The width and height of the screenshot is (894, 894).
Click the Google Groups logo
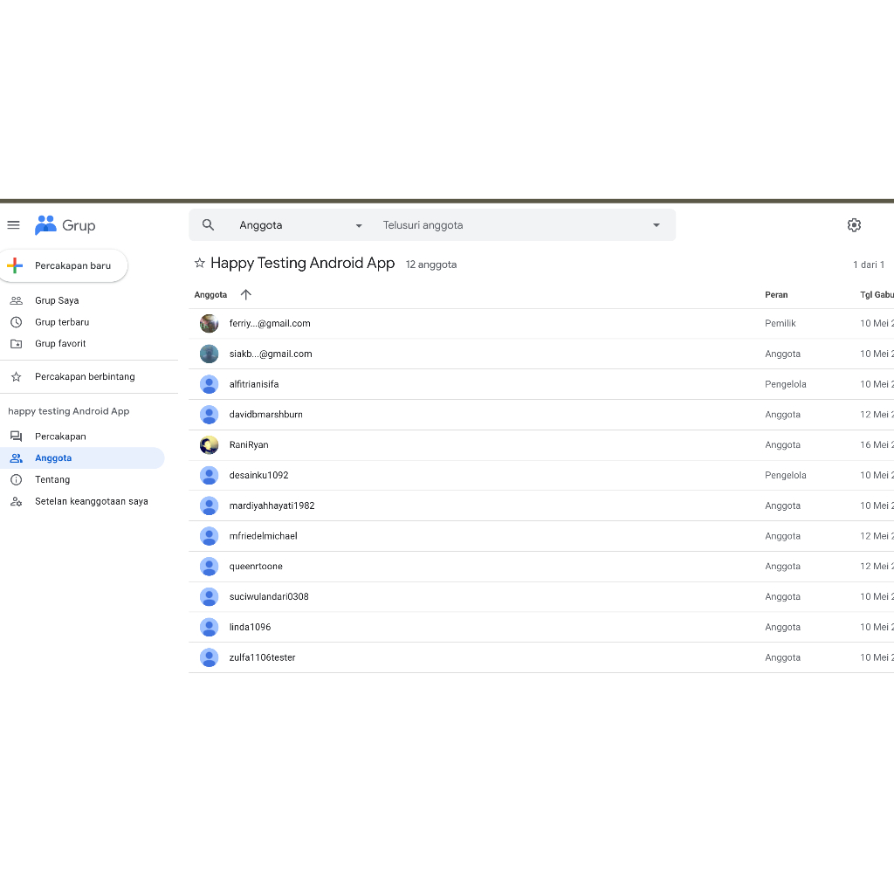click(65, 225)
